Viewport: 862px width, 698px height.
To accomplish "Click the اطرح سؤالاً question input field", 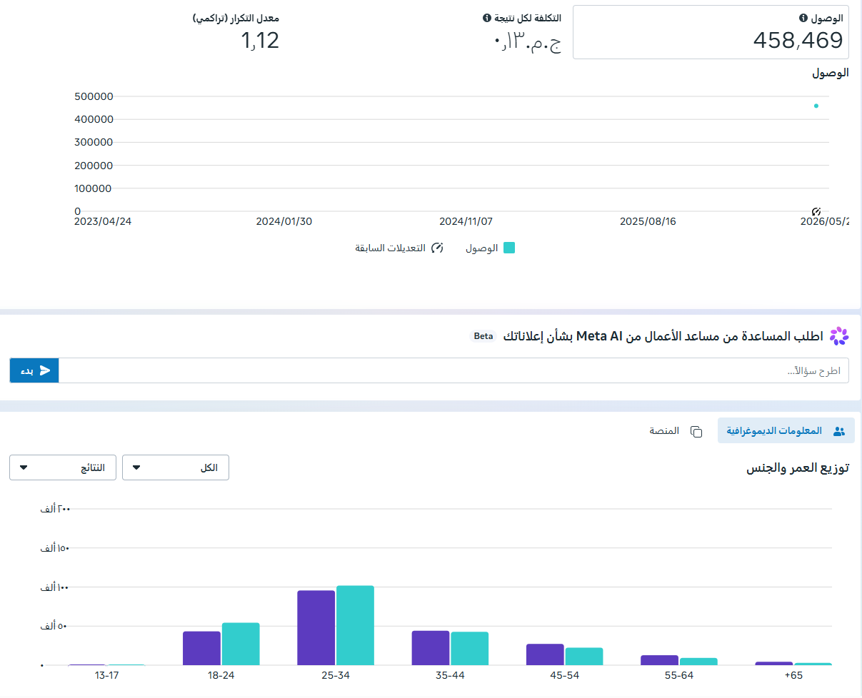I will click(453, 370).
